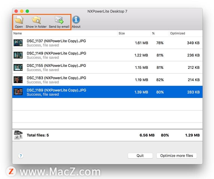Click the yellow minimize window button

[22, 11]
